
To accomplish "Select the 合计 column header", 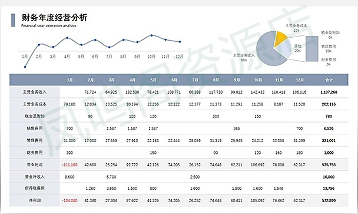I will (x=329, y=80).
